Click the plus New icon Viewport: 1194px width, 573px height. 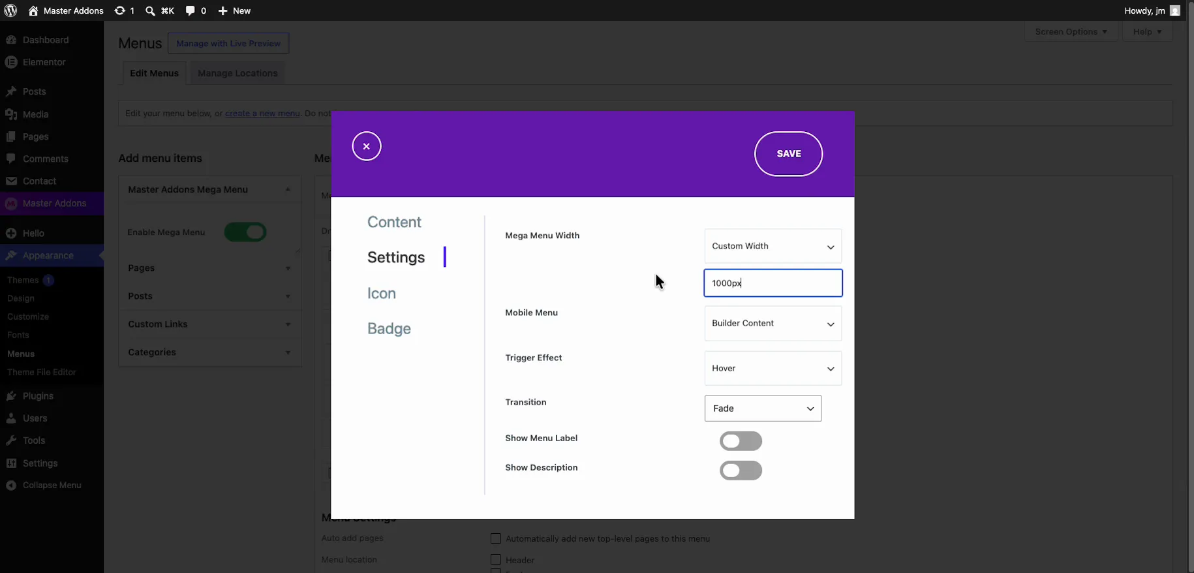pos(222,10)
